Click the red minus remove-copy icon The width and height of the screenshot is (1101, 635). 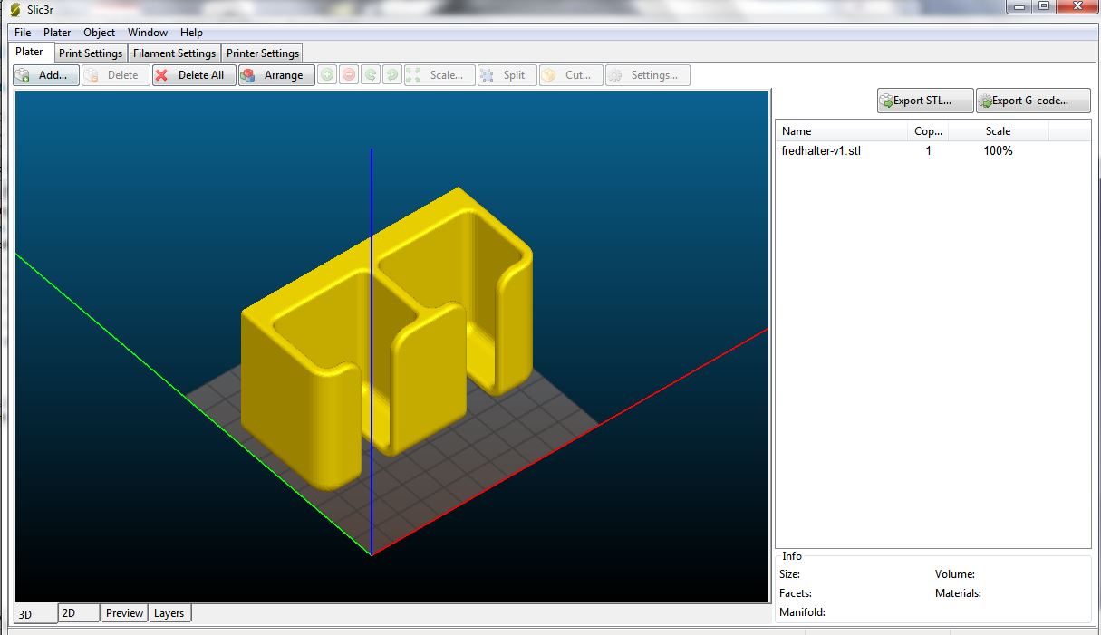(349, 75)
